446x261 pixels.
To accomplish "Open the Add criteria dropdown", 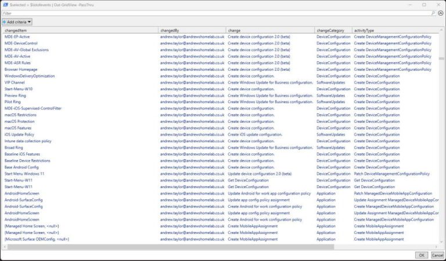I will coord(17,22).
